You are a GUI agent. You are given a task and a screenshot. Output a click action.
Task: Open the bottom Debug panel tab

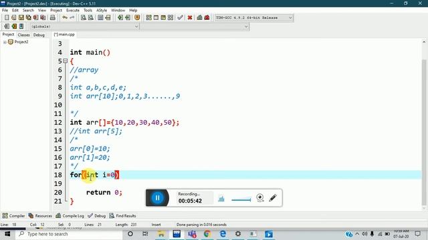coord(96,216)
